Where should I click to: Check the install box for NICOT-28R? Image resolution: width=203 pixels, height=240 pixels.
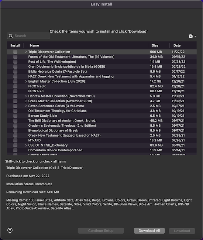(15, 86)
